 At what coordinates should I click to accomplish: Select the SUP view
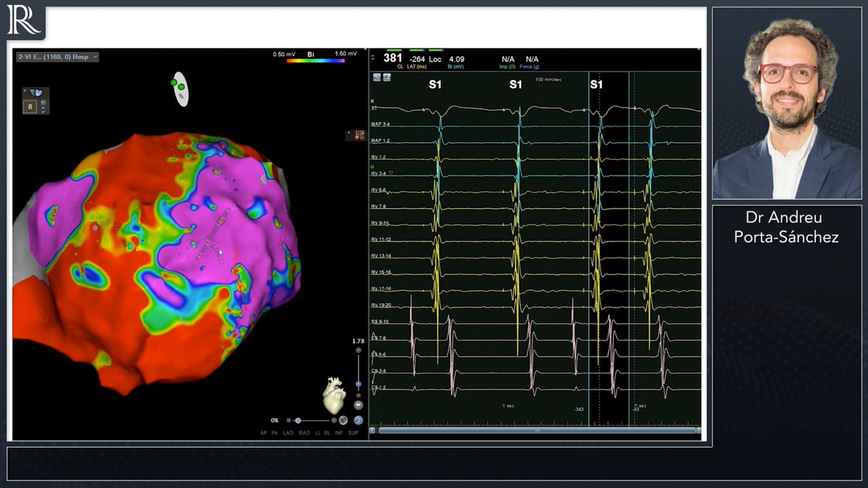tap(353, 433)
